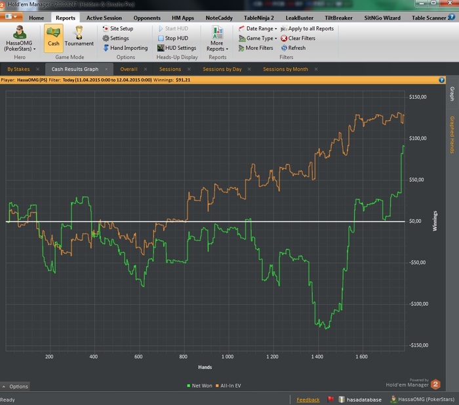Viewport: 459px width, 405px height.
Task: Open the Table Scanner tab
Action: [x=429, y=18]
